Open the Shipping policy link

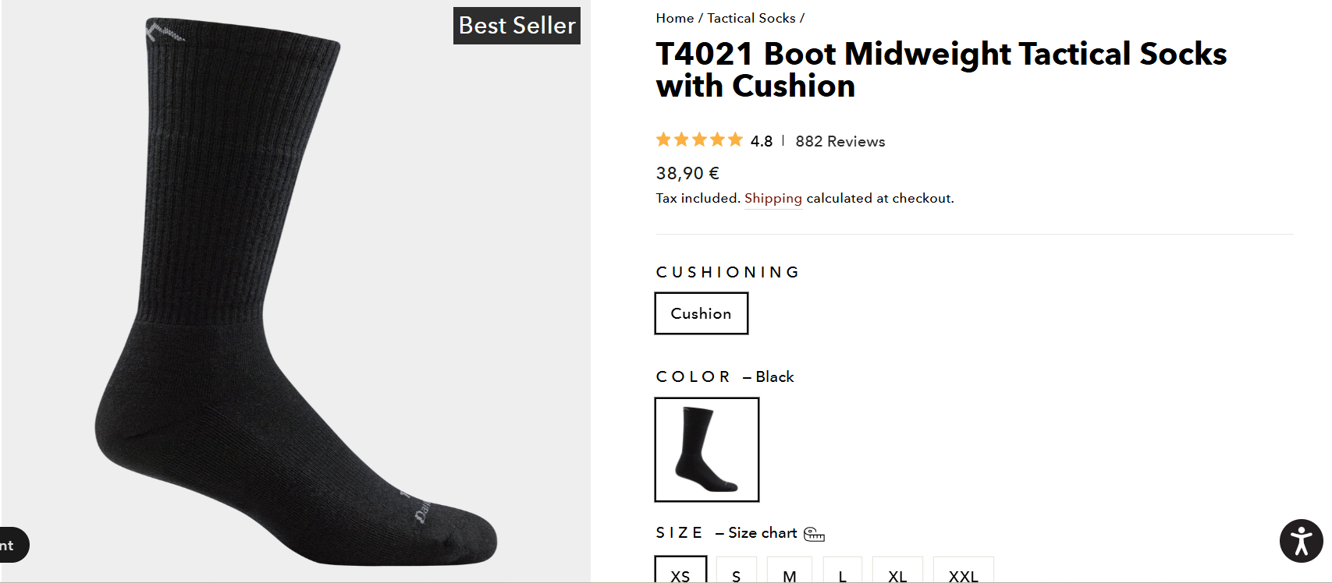click(x=773, y=198)
